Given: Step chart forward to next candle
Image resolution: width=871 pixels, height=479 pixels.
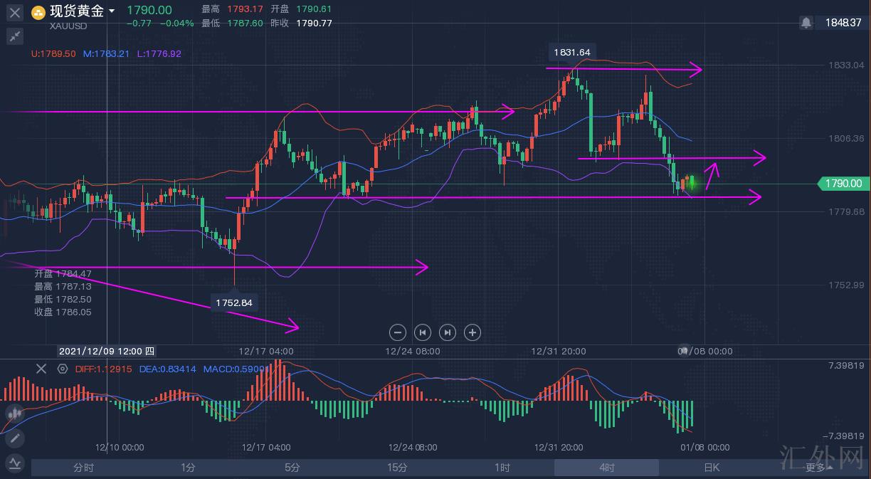Looking at the screenshot, I should tap(448, 332).
